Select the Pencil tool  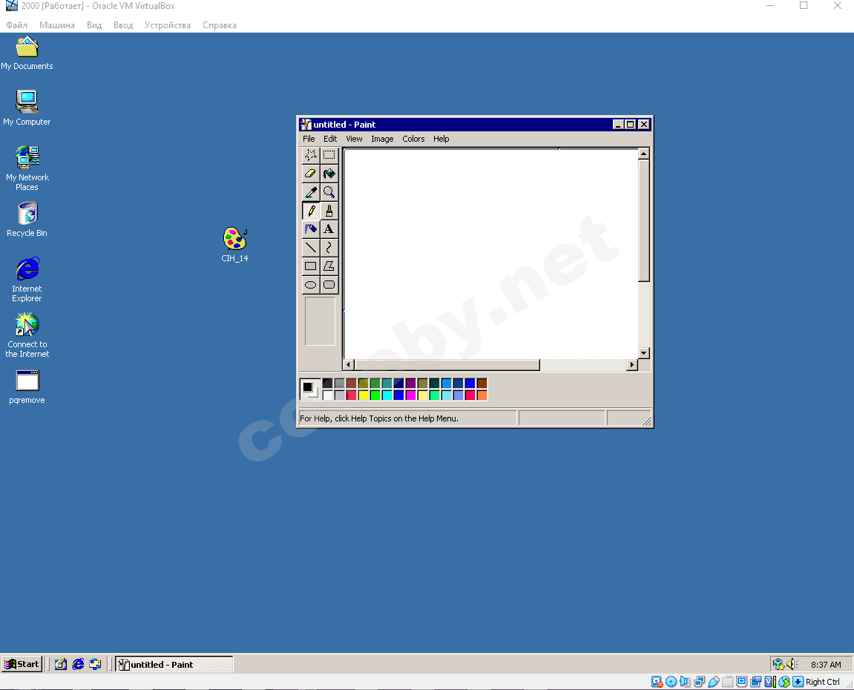pyautogui.click(x=310, y=210)
